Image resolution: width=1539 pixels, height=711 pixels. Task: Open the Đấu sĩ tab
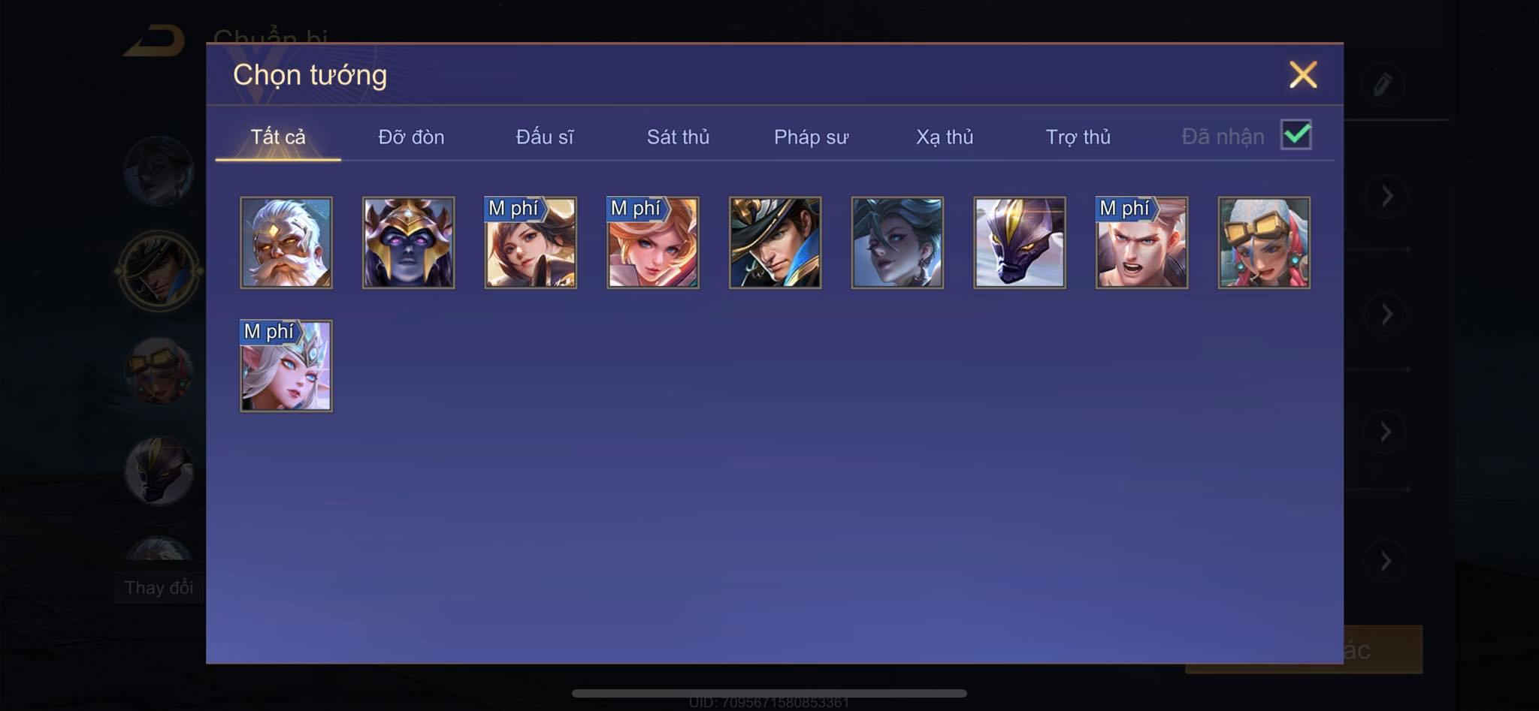[545, 137]
